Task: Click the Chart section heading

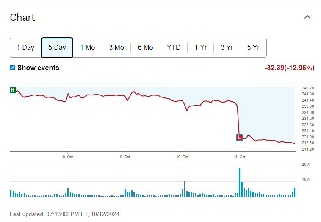Action: (x=22, y=17)
